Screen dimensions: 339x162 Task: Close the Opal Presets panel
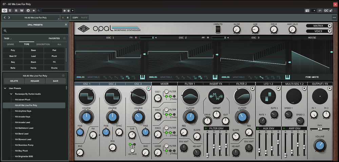tap(66, 25)
